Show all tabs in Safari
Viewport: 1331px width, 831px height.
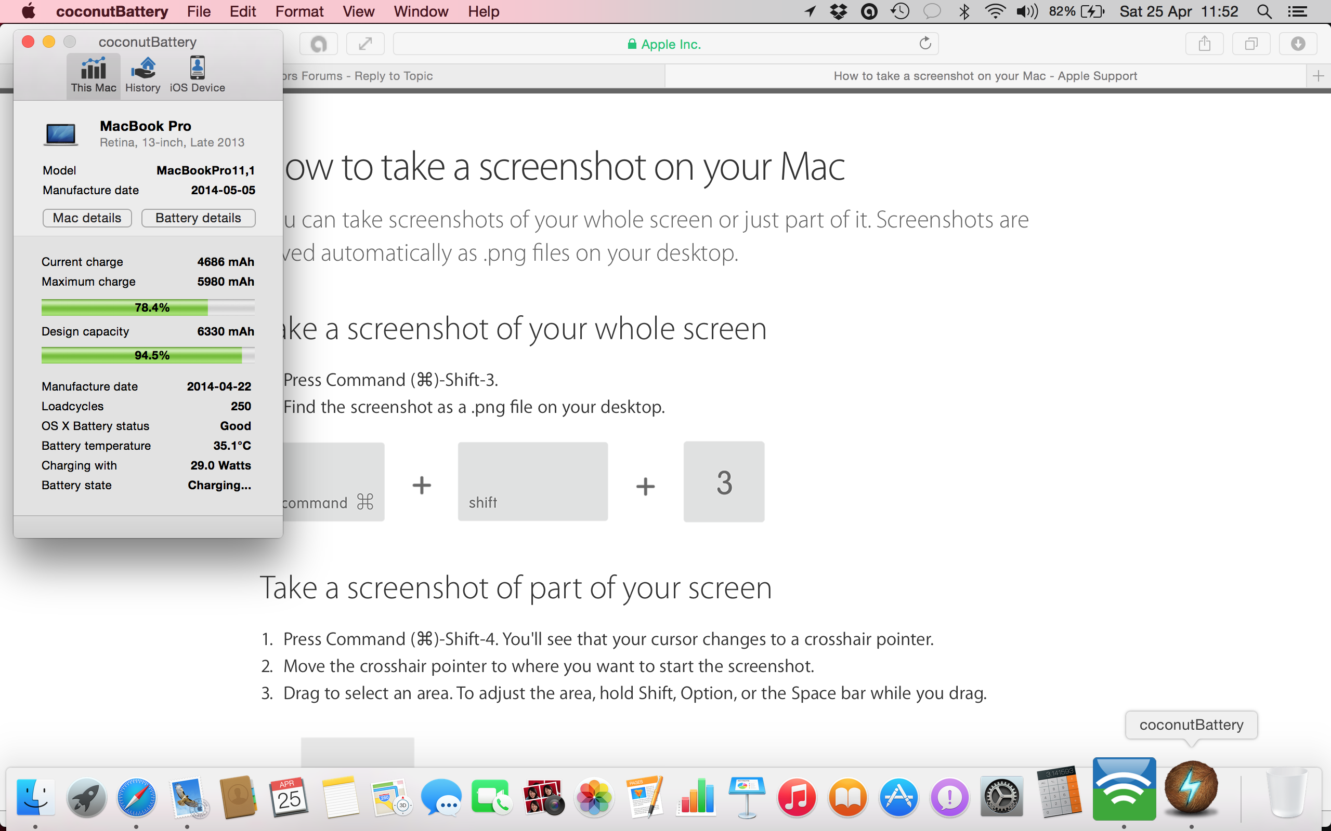tap(1251, 44)
